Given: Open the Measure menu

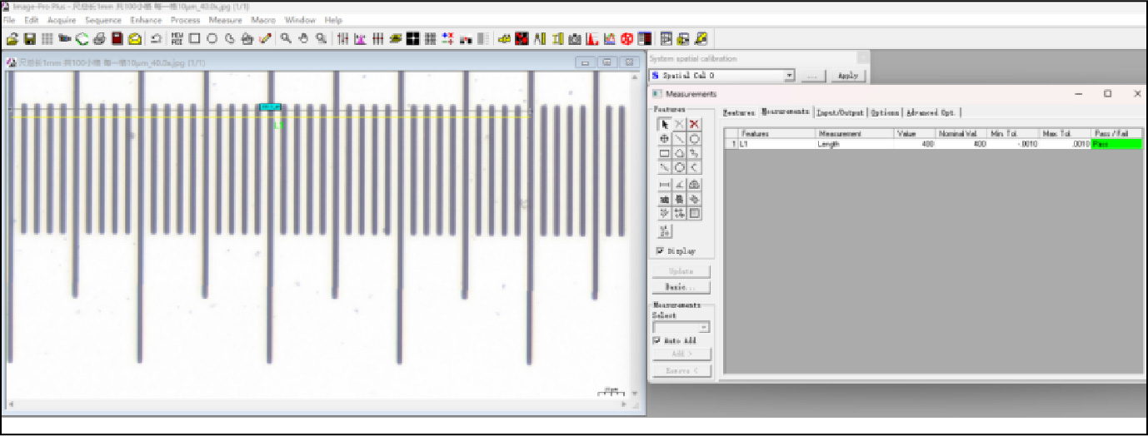Looking at the screenshot, I should pos(225,20).
